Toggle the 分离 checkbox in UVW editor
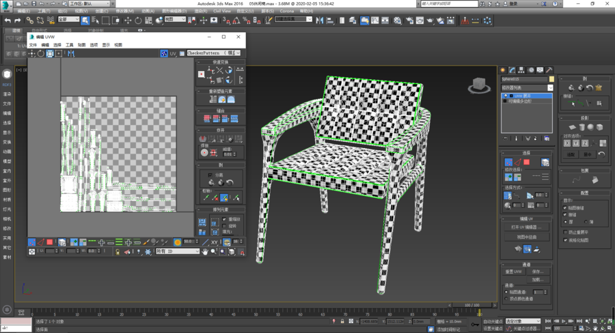615x333 pixels. coord(210,175)
